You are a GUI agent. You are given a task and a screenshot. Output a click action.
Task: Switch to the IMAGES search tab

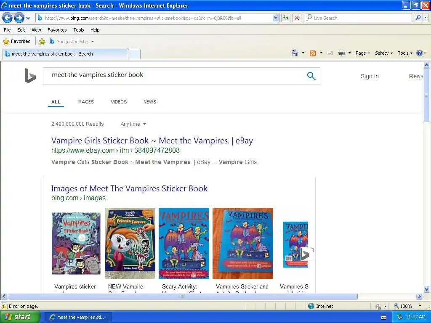pyautogui.click(x=85, y=102)
